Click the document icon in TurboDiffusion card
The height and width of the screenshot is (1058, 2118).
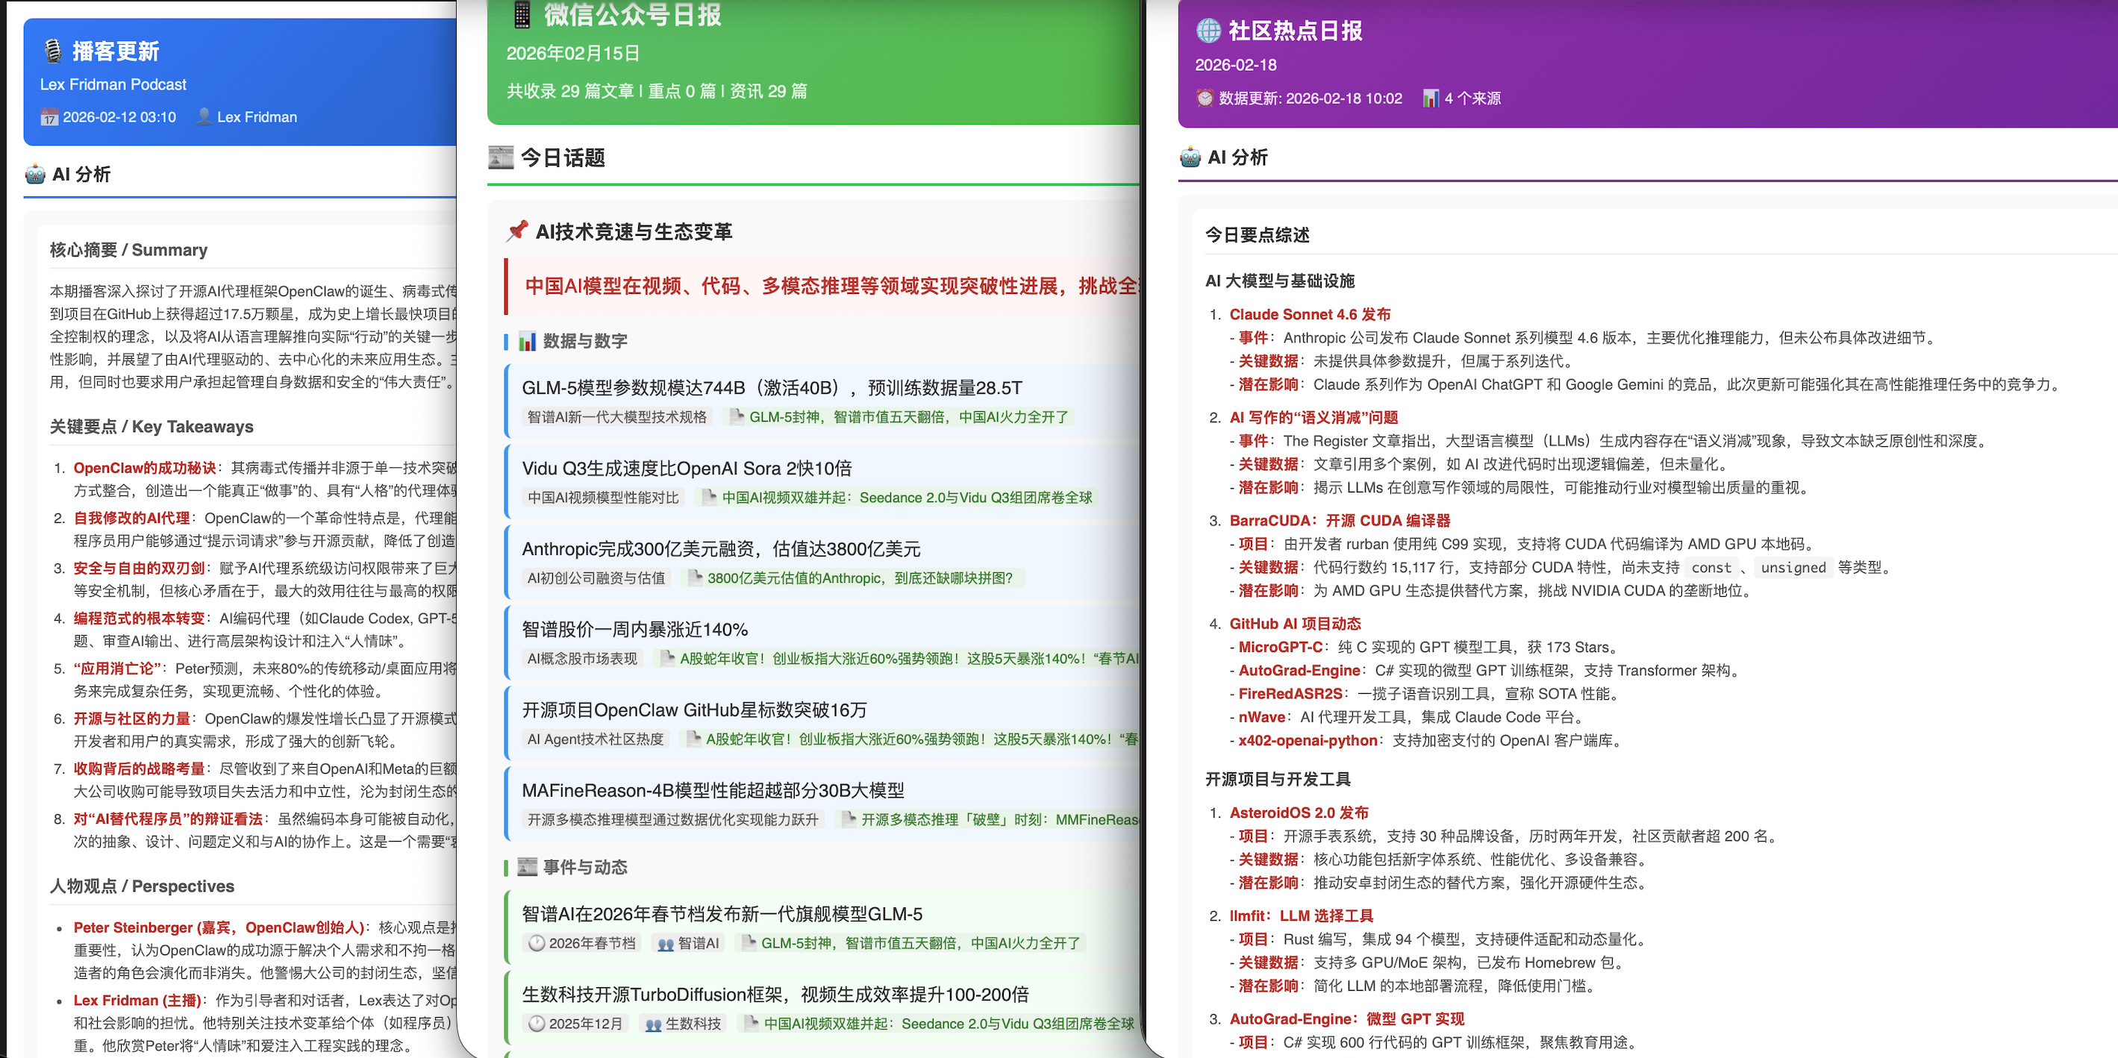(751, 1024)
